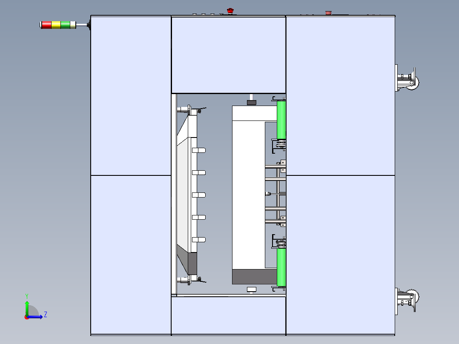Image resolution: width=459 pixels, height=344 pixels.
Task: Select the upper green roller
Action: 281,120
